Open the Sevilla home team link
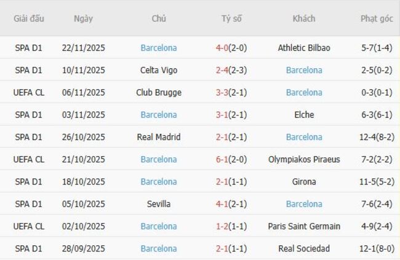This screenshot has height=260, width=400. [x=158, y=204]
